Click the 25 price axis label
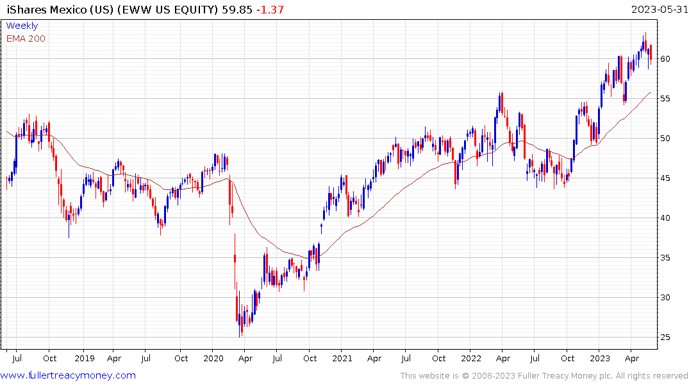 tap(665, 338)
